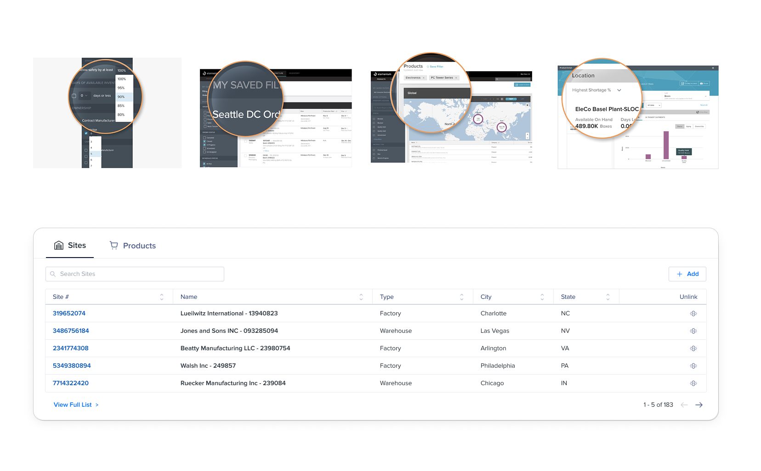Screen dimensions: 761x471
Task: Go to previous page of sites
Action: point(684,405)
